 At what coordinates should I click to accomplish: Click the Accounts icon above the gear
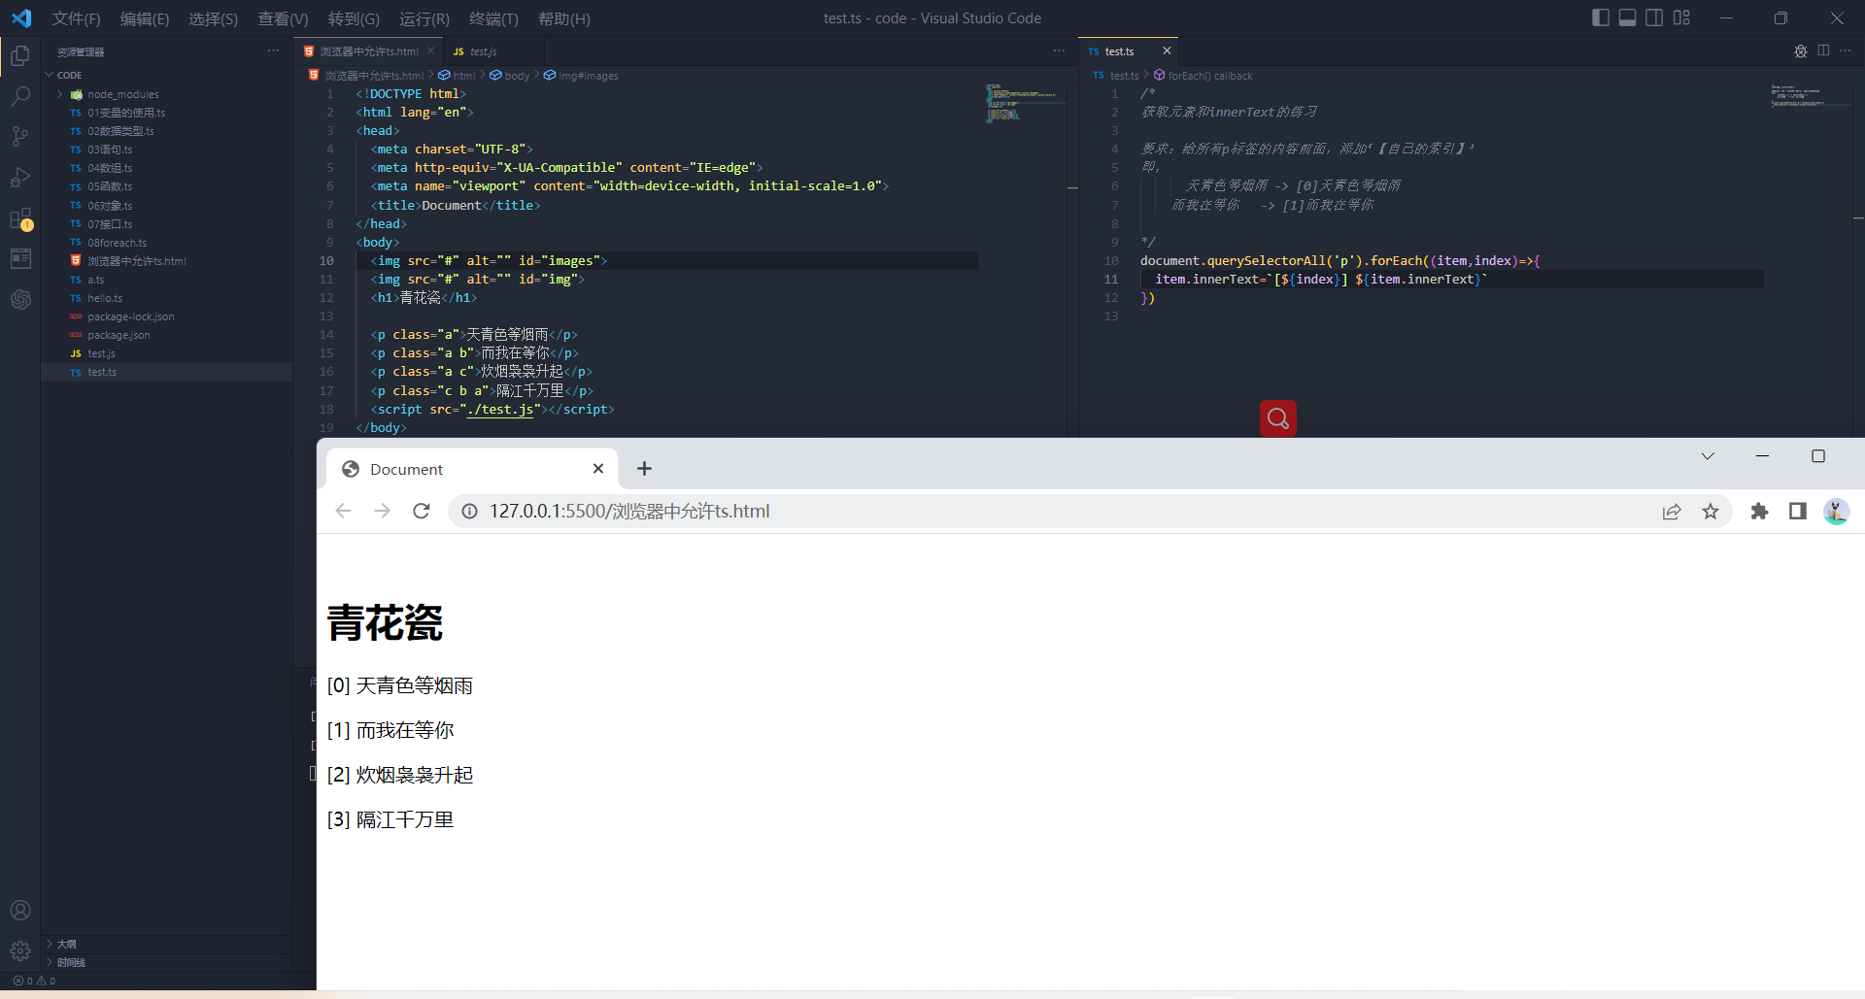click(20, 910)
